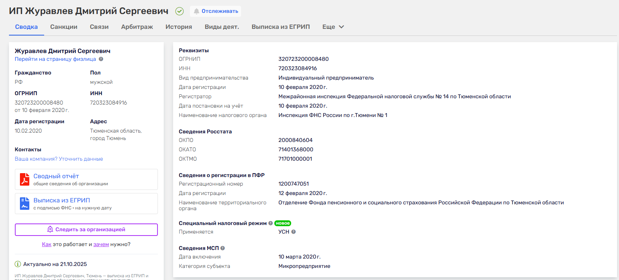The image size is (619, 280).
Task: Click the document icon for Выписка из ЕГРИП
Action: tap(25, 204)
